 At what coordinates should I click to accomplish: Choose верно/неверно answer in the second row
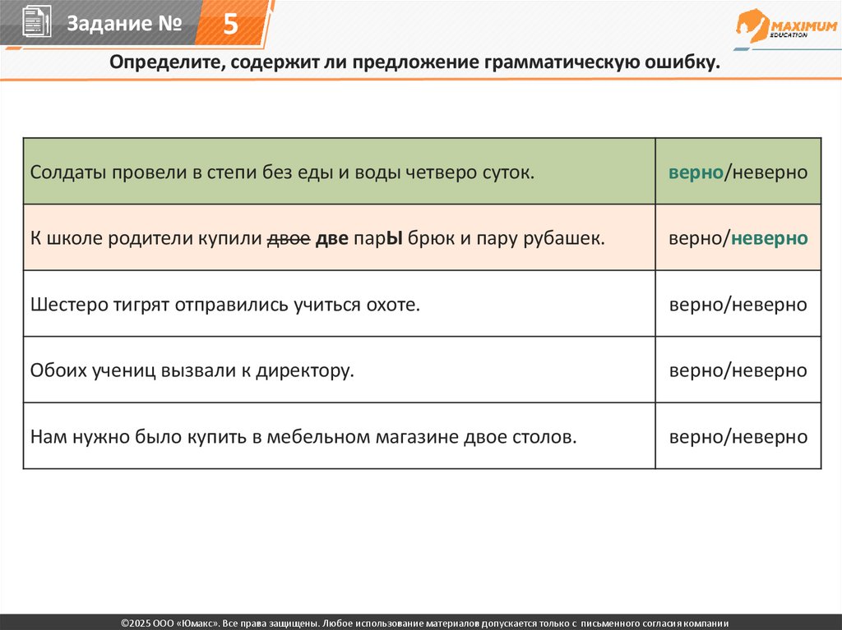point(738,238)
